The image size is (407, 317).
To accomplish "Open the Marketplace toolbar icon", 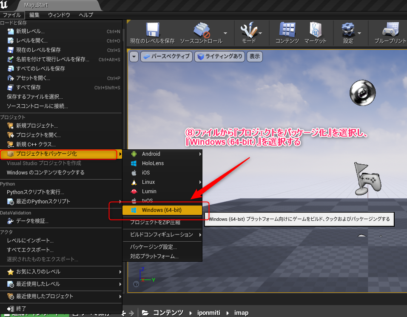I will click(x=315, y=31).
